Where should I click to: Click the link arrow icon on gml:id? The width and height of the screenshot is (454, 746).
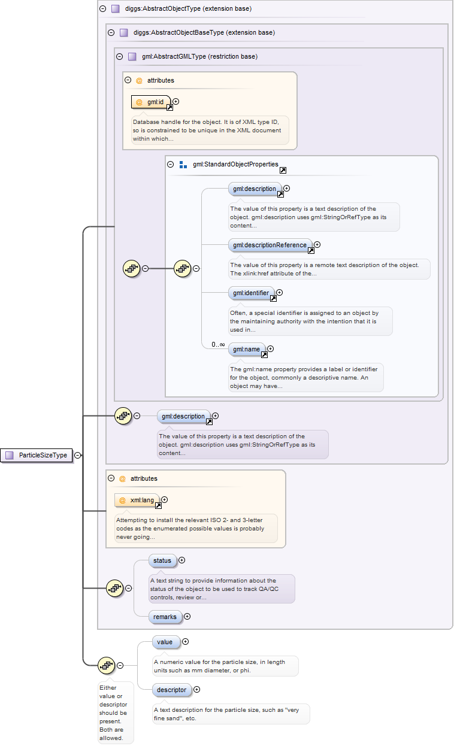170,108
